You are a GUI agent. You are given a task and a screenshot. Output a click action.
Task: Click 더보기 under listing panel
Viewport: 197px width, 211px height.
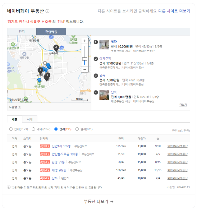[183, 105]
